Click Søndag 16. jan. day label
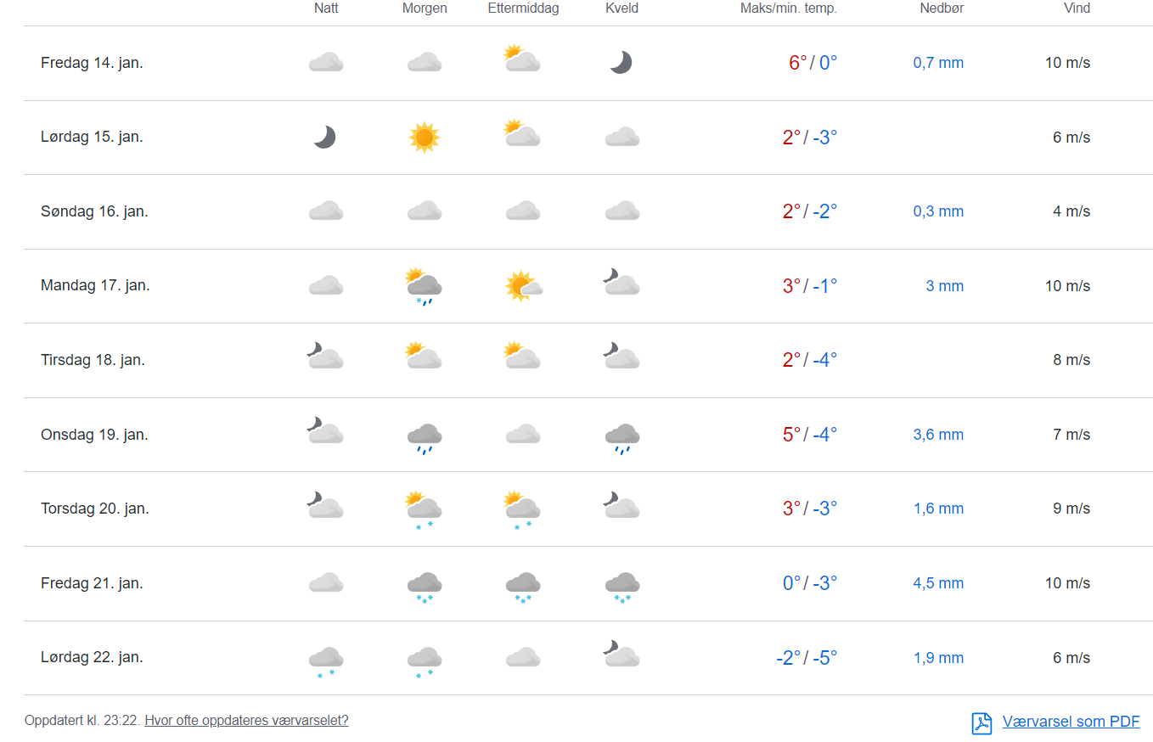The width and height of the screenshot is (1153, 742). [94, 211]
